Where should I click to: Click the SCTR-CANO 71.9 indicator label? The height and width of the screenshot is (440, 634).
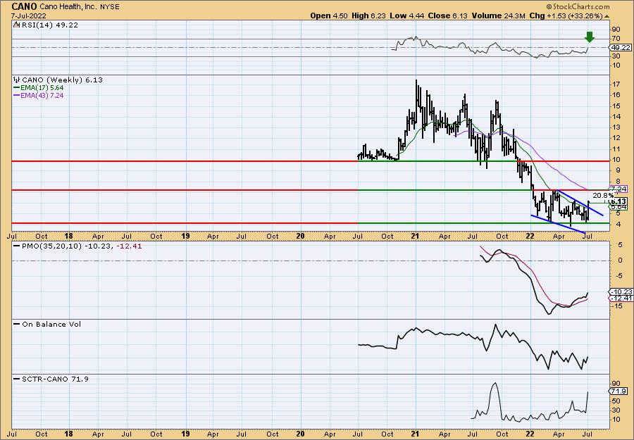point(55,379)
